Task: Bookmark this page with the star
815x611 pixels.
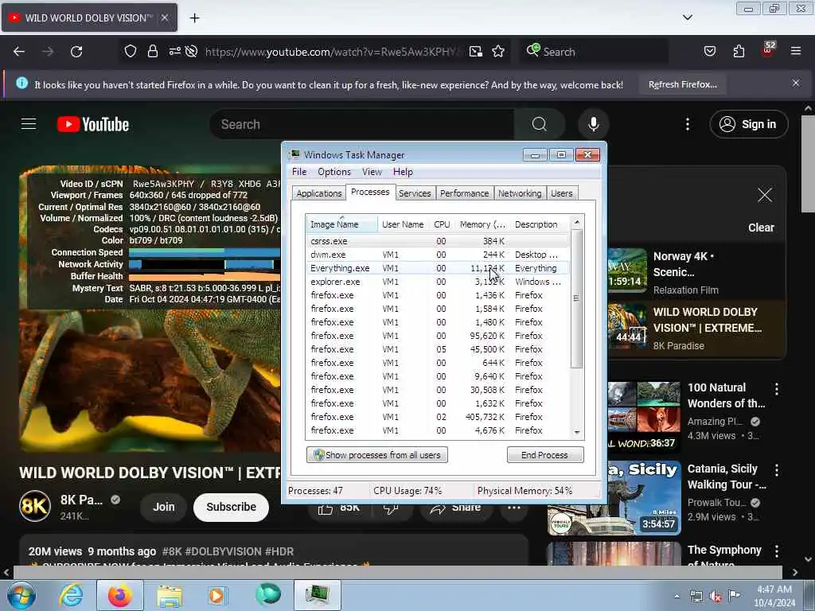Action: 498,51
